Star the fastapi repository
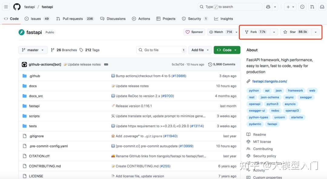The width and height of the screenshot is (327, 179). [x=295, y=32]
